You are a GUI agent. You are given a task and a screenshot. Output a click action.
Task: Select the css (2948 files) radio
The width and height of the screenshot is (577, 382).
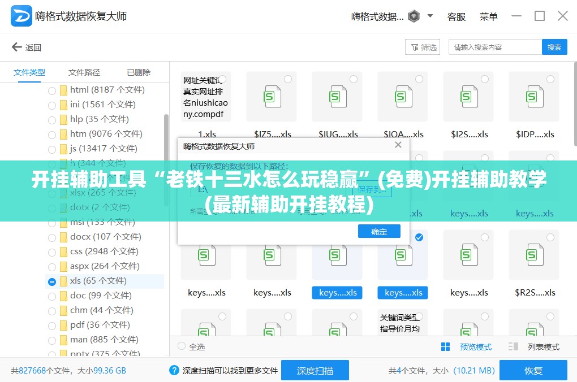click(x=52, y=252)
